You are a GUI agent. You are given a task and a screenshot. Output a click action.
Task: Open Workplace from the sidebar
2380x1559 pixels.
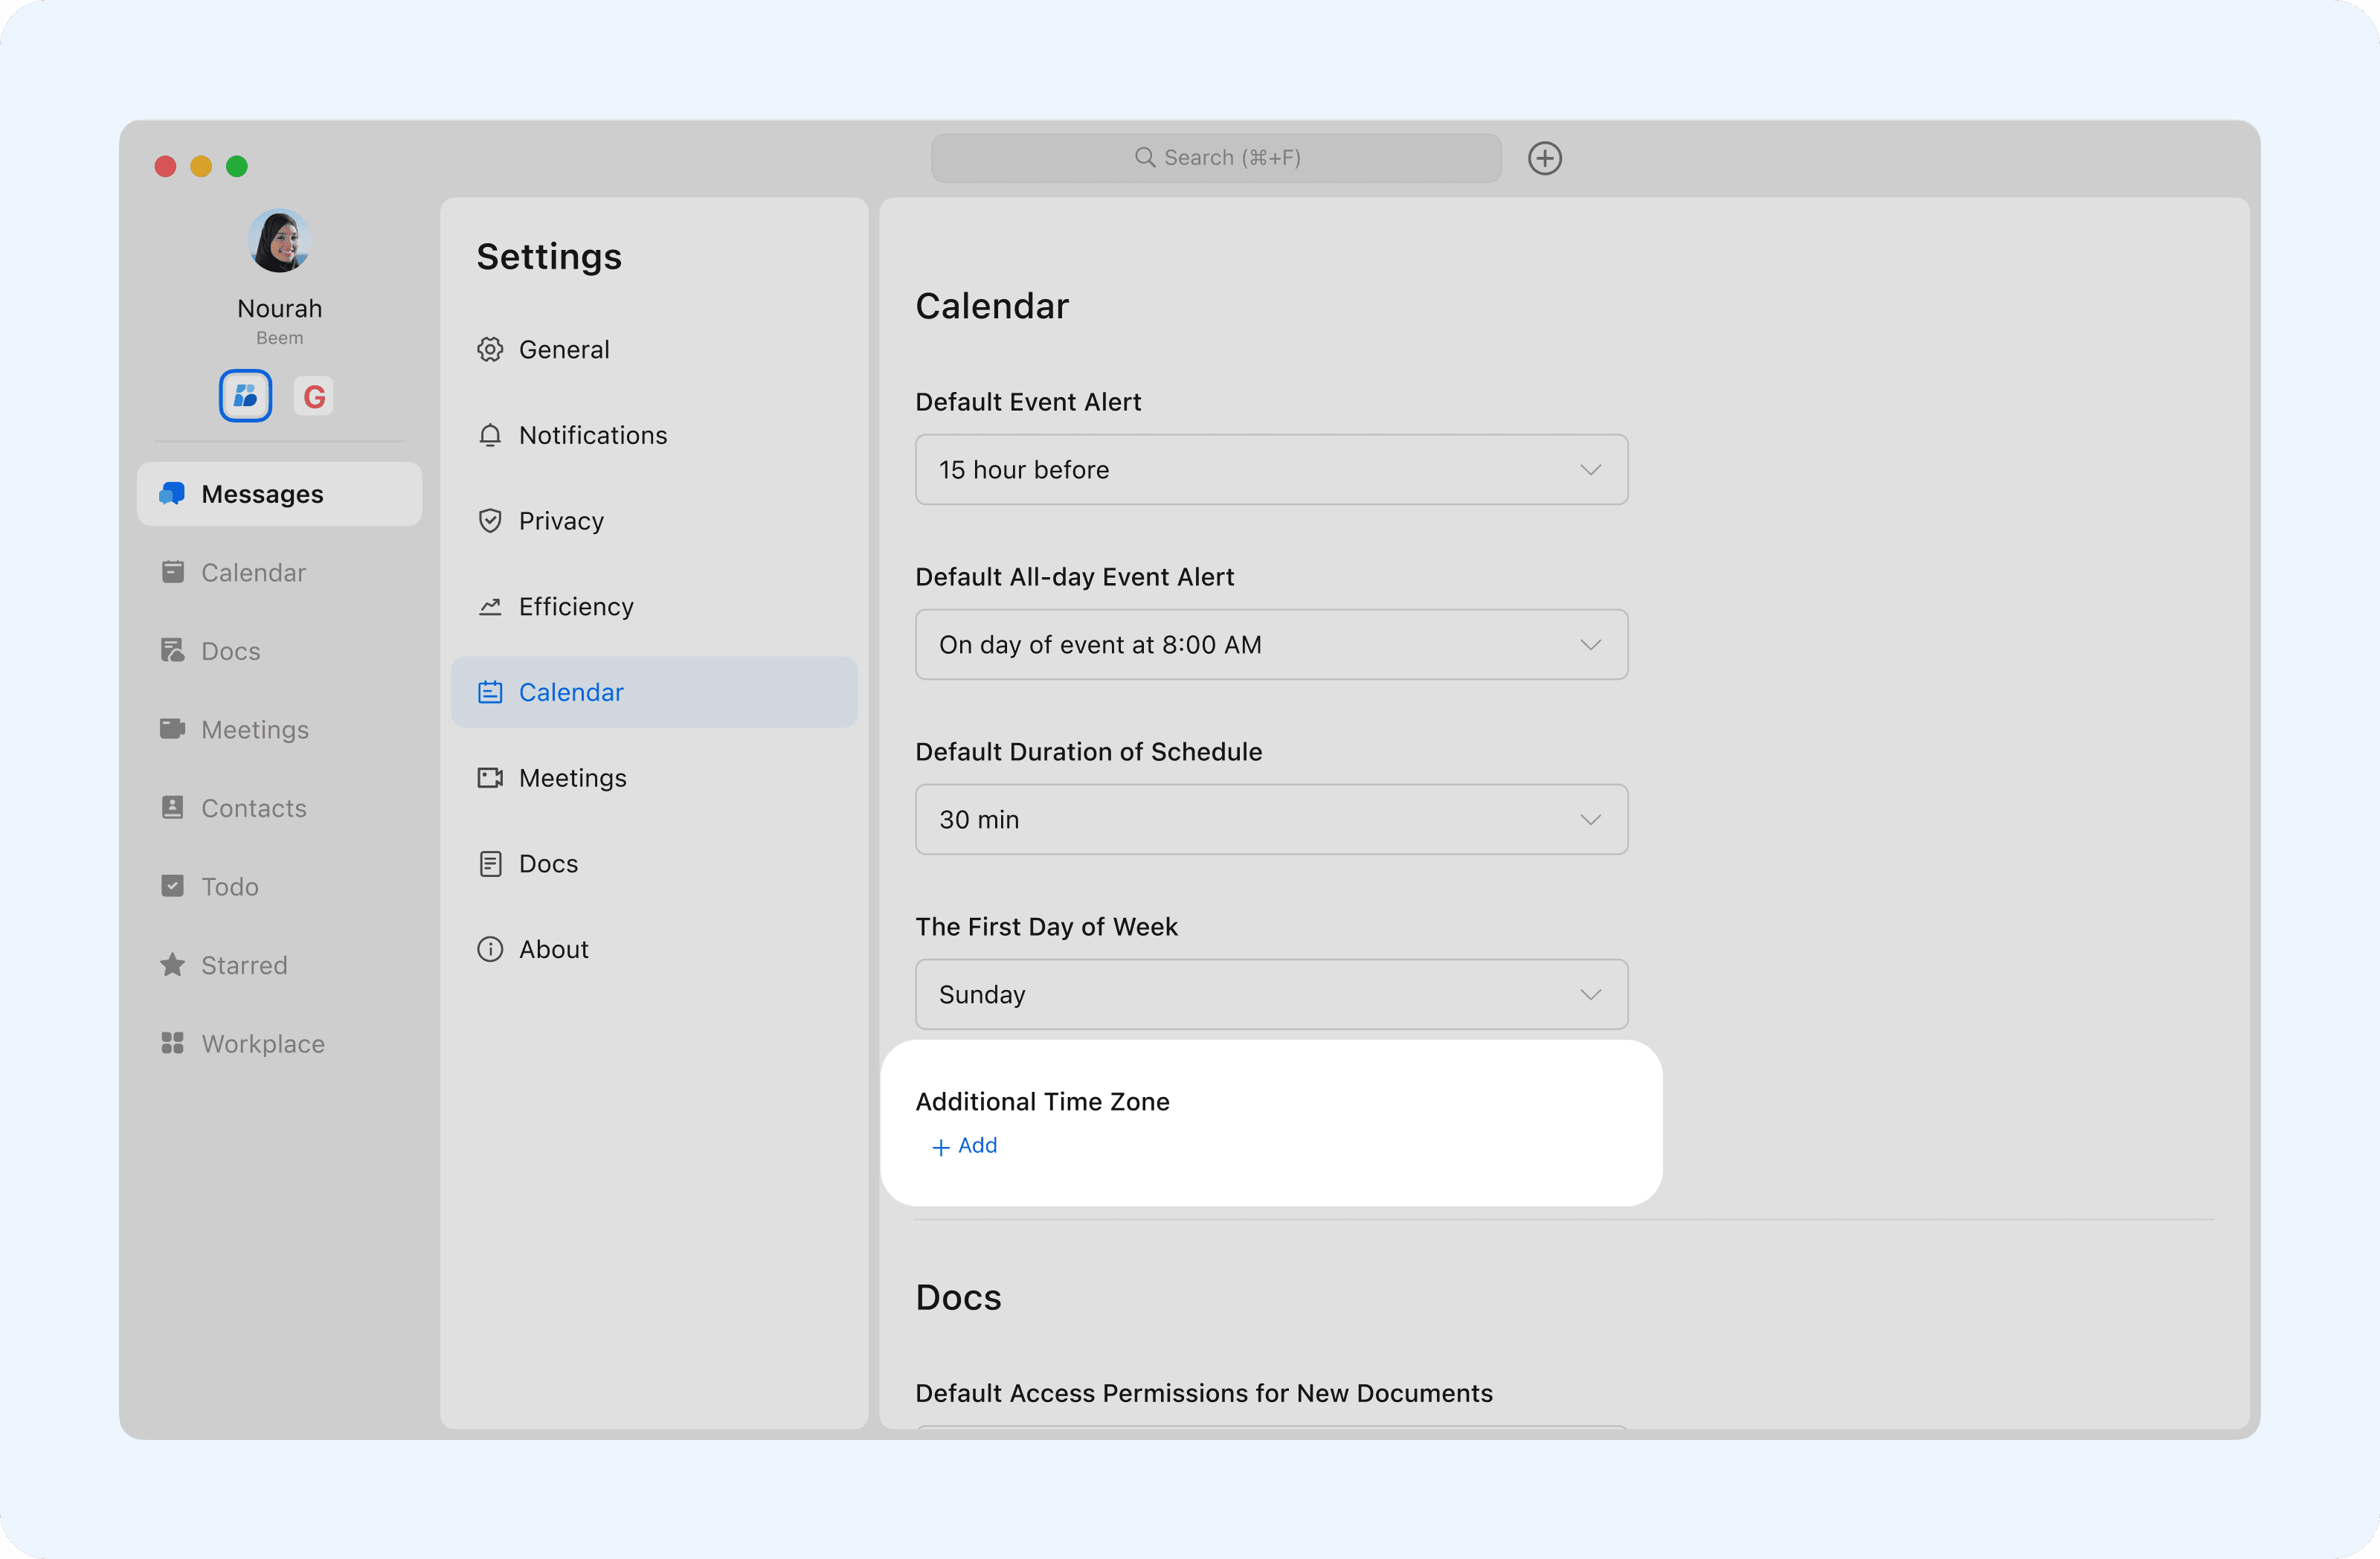click(262, 1044)
